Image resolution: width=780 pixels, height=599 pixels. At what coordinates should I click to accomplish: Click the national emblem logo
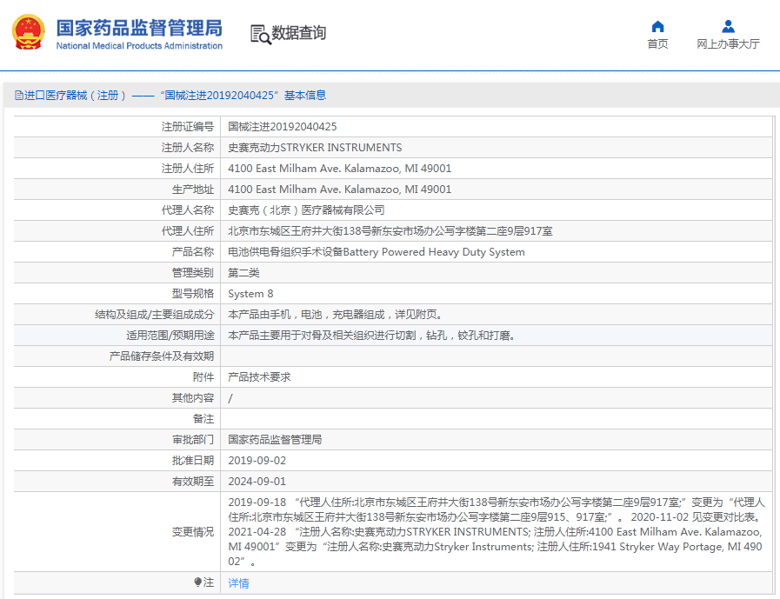pyautogui.click(x=29, y=32)
